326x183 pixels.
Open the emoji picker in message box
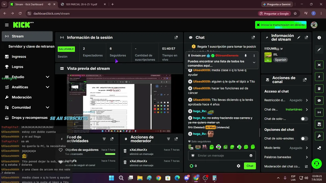[x=251, y=156]
